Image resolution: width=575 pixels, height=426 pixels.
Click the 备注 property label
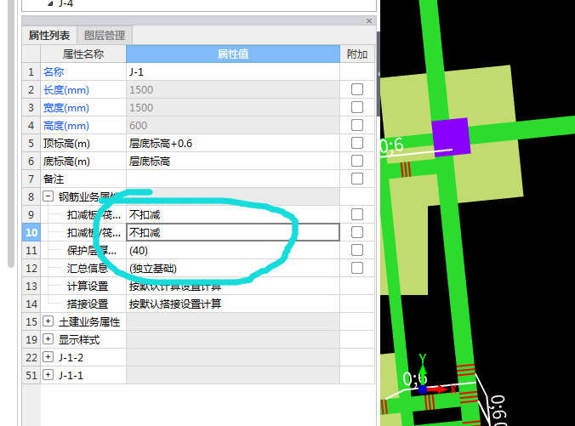(x=54, y=179)
